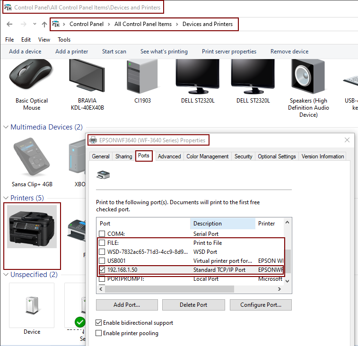Collapse the Multimedia Devices group
The image size is (358, 346).
coord(6,127)
